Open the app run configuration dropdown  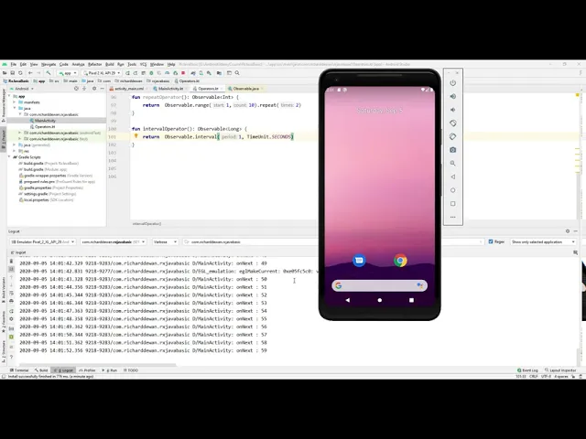(x=67, y=73)
